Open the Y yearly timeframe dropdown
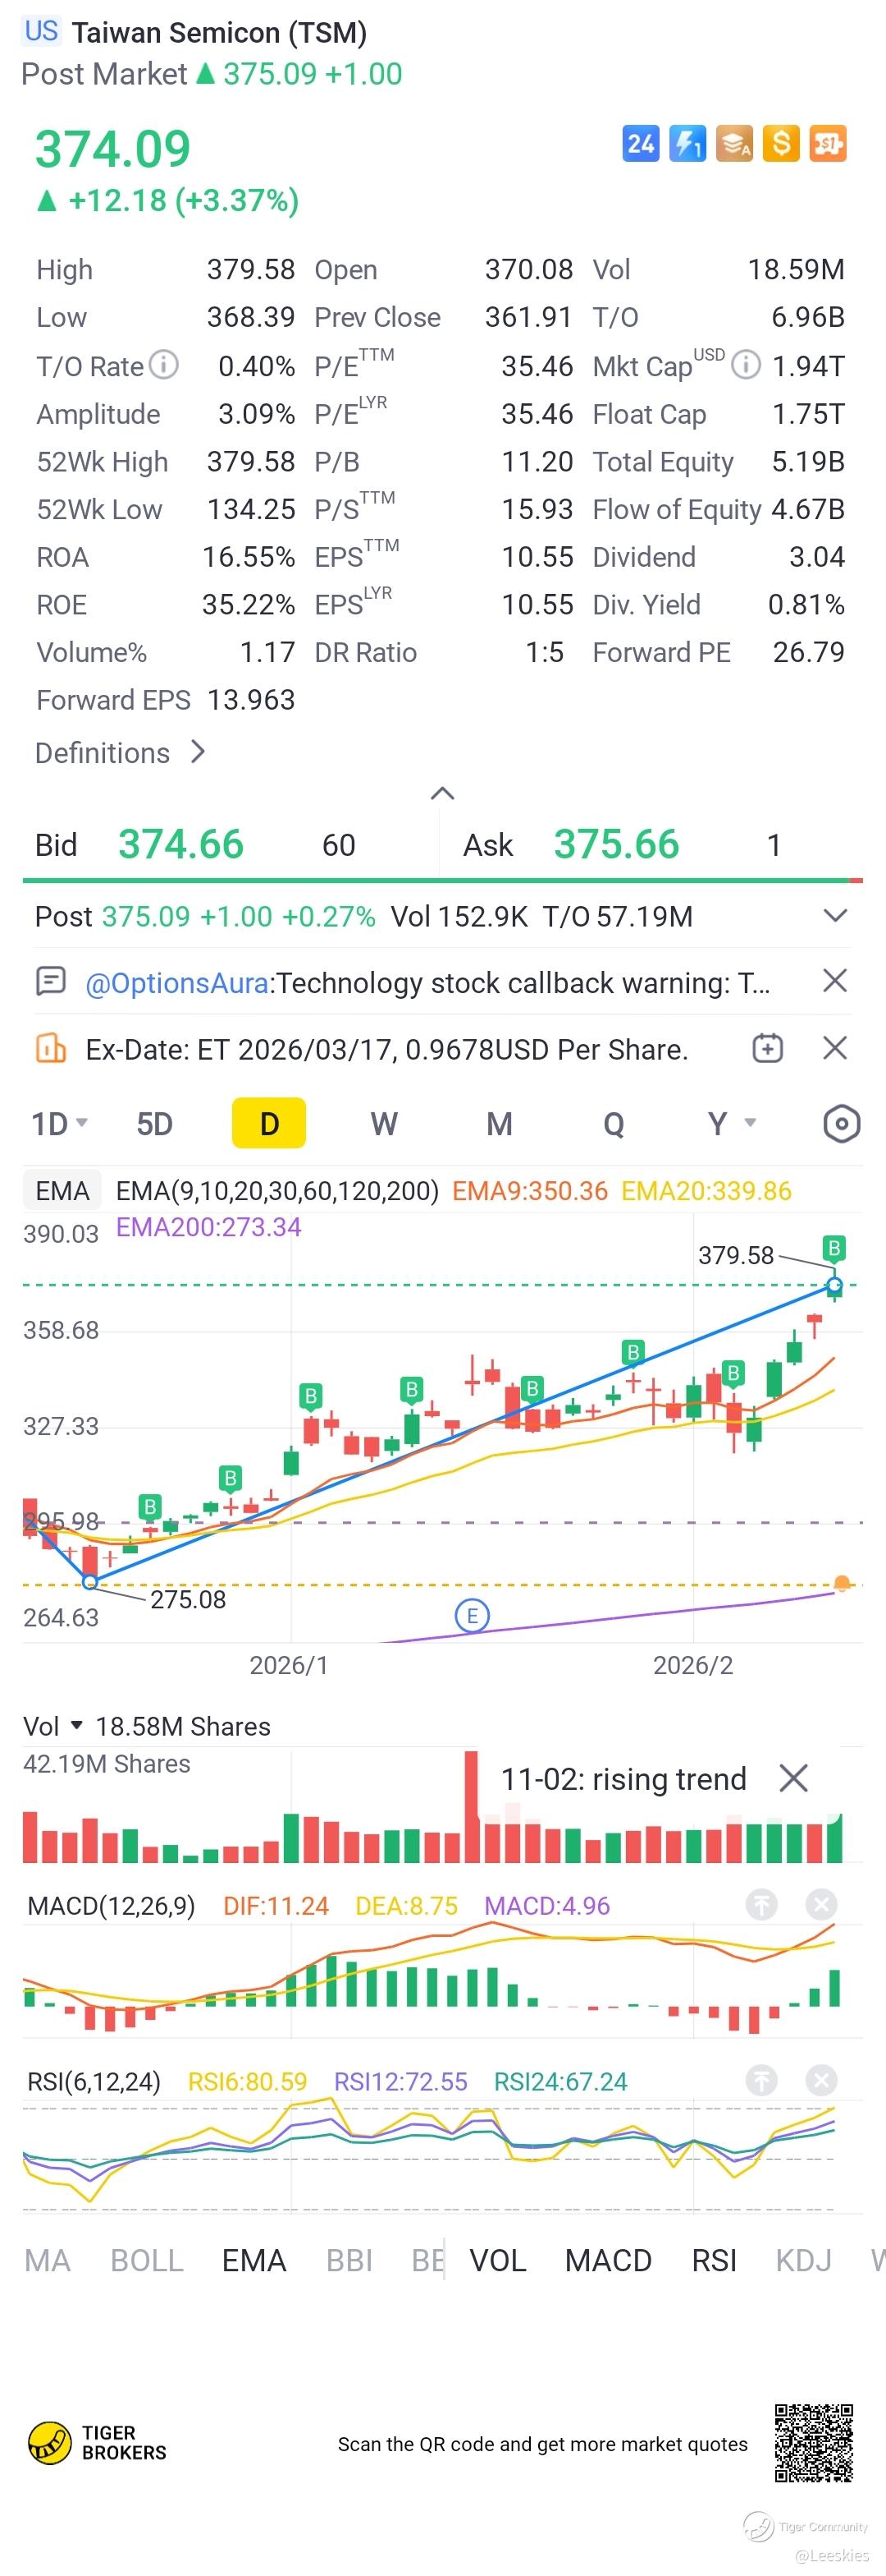The image size is (886, 2576). tap(730, 1124)
